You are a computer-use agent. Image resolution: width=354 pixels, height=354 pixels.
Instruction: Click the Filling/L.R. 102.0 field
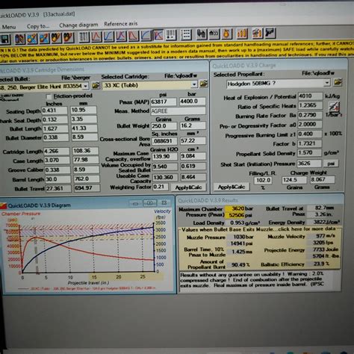click(x=263, y=180)
